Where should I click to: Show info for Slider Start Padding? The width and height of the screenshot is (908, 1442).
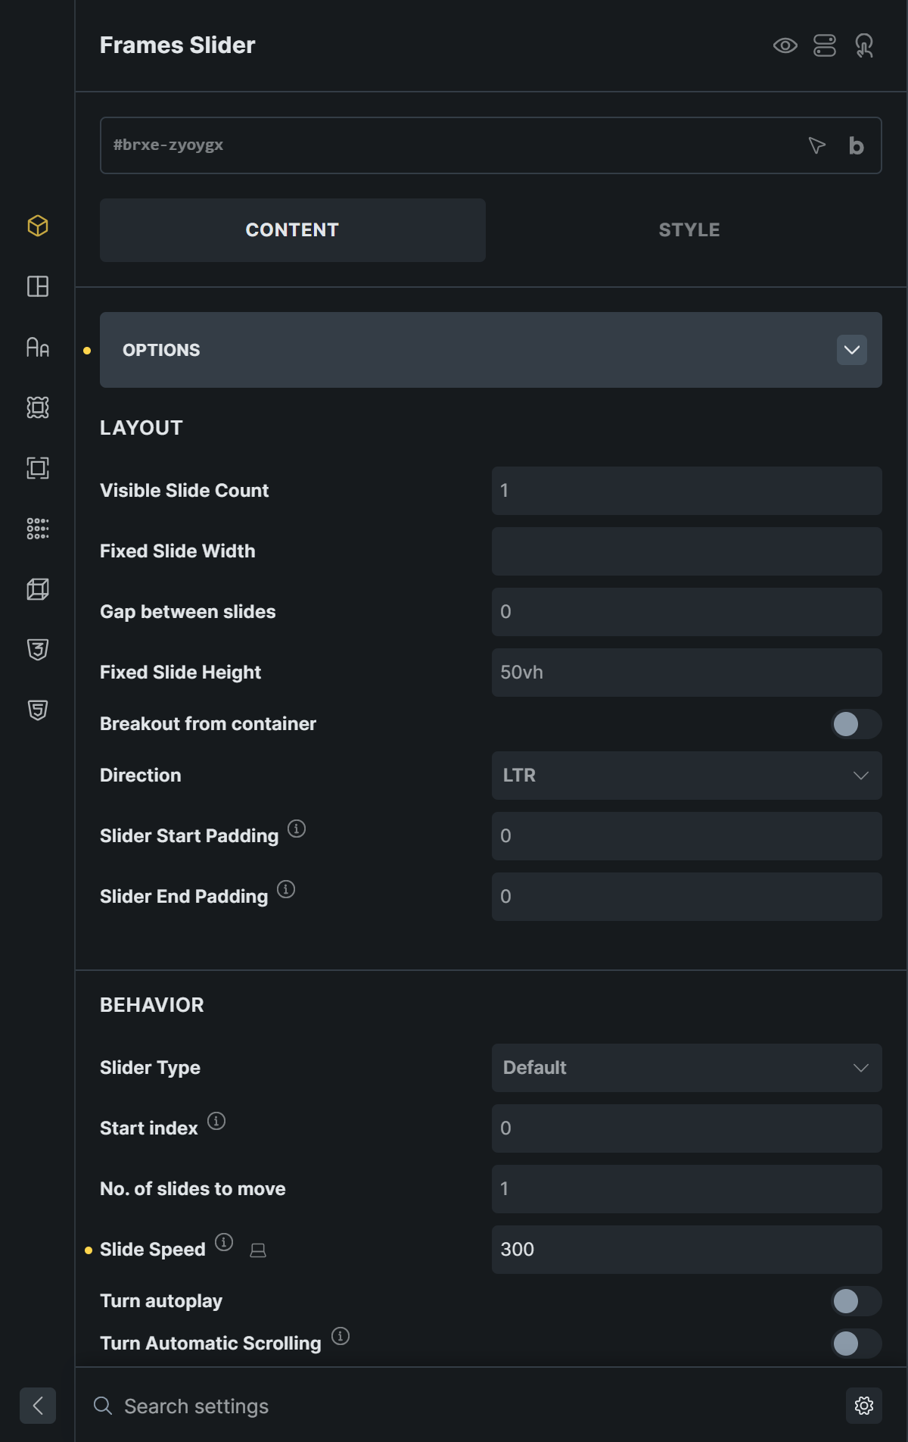[x=297, y=829]
